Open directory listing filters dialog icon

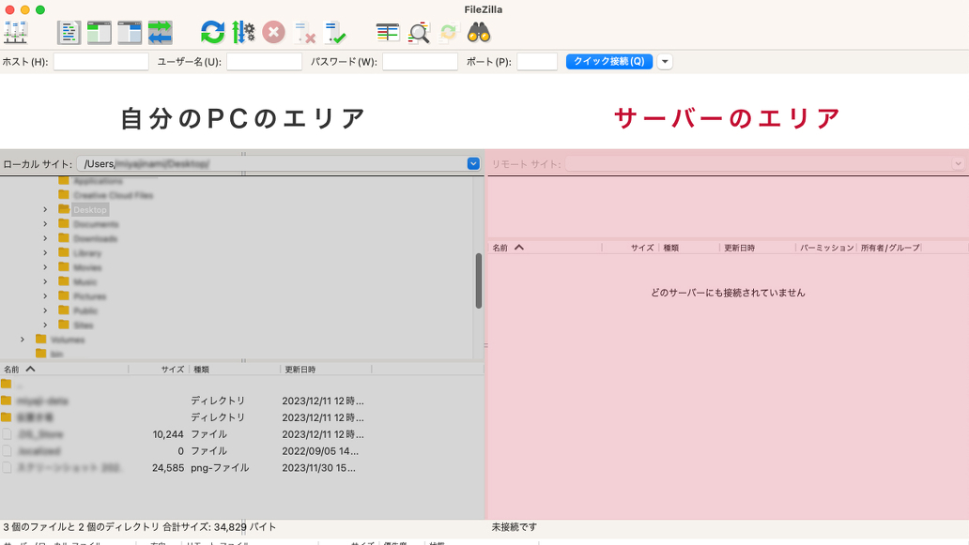[388, 33]
